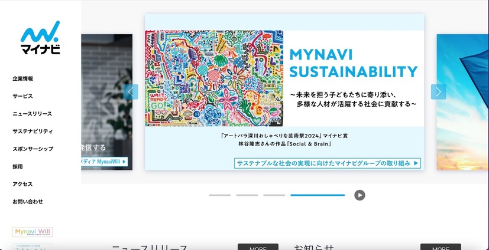Select the active fourth carousel indicator
The height and width of the screenshot is (250, 489).
(317, 195)
